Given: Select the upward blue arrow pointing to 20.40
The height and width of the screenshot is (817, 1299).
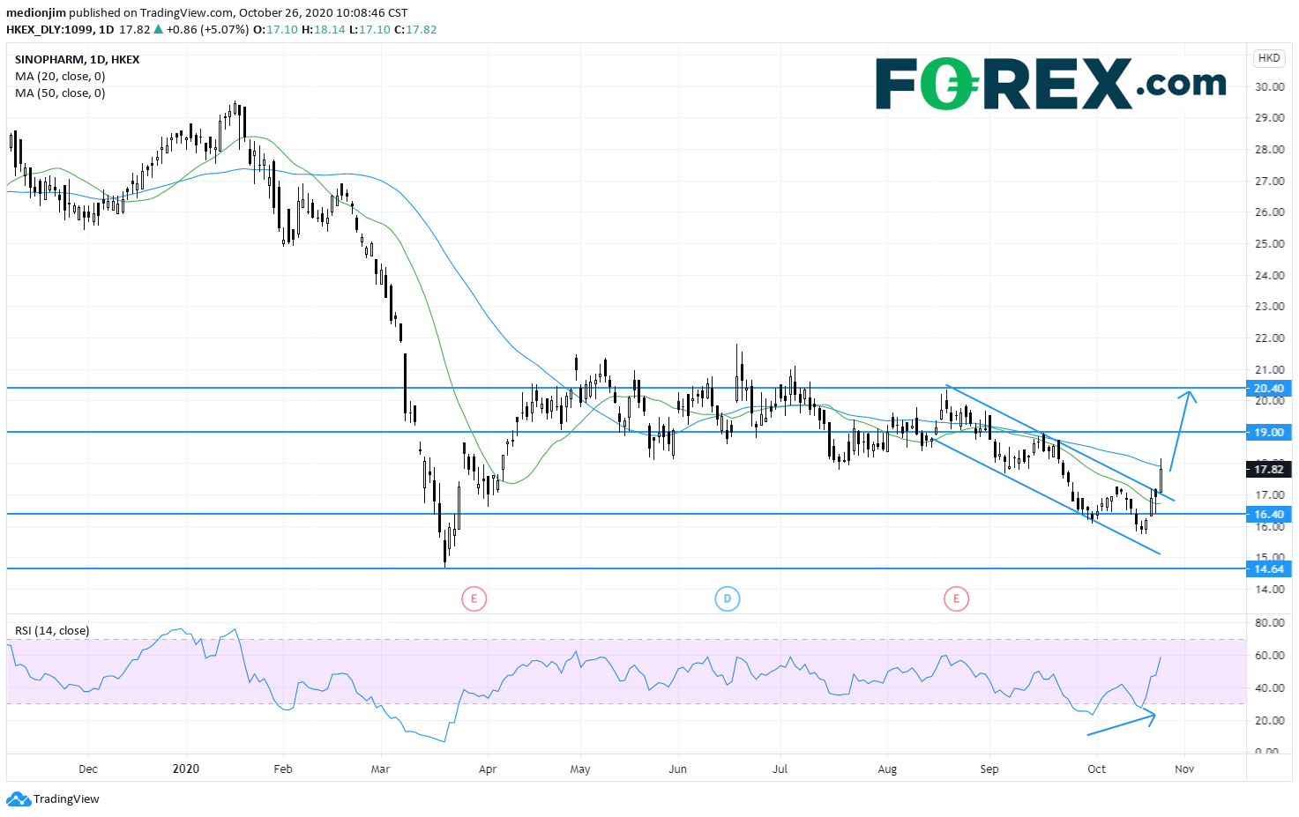Looking at the screenshot, I should pyautogui.click(x=1182, y=430).
